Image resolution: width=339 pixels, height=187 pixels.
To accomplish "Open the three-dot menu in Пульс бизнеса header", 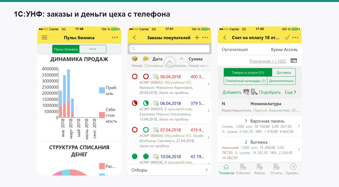I will tap(115, 38).
